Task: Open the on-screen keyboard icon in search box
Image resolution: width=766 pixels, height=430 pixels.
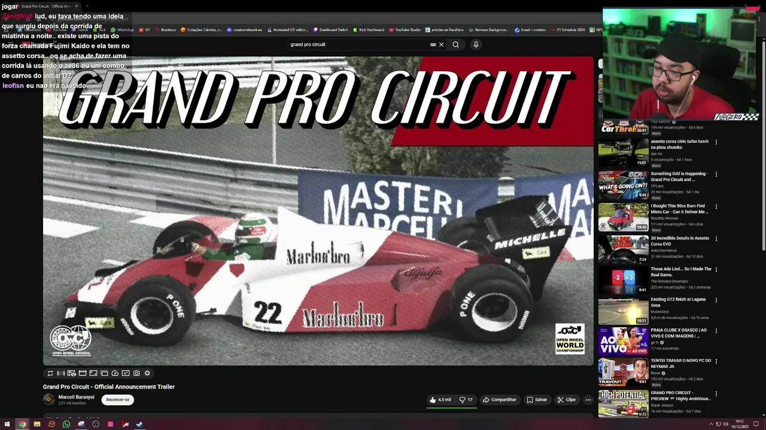Action: point(433,44)
